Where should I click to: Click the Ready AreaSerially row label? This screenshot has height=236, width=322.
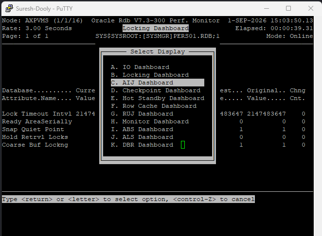[x=37, y=121]
